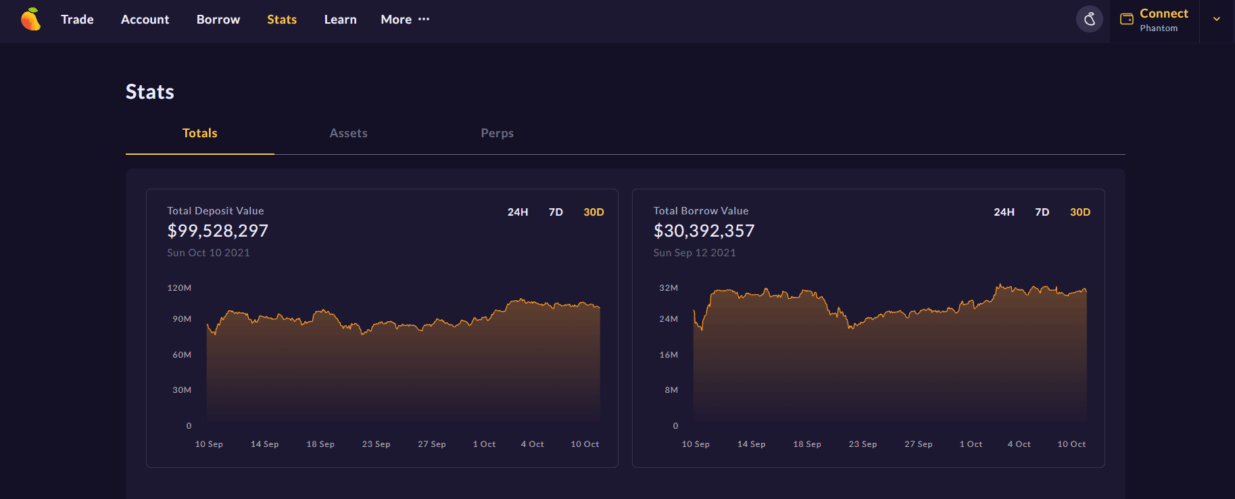Switch to the Assets tab
The image size is (1235, 499).
349,133
